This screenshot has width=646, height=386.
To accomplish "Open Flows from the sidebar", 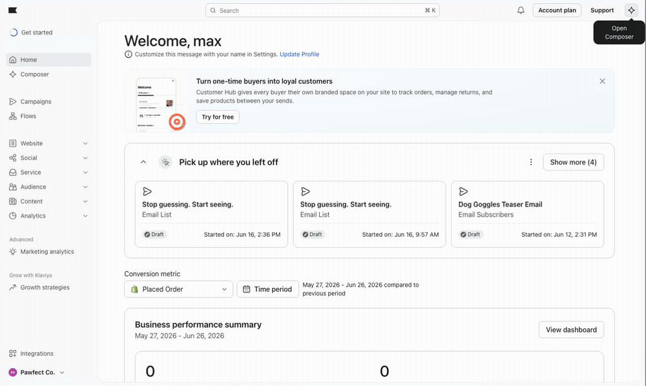I will pyautogui.click(x=48, y=116).
